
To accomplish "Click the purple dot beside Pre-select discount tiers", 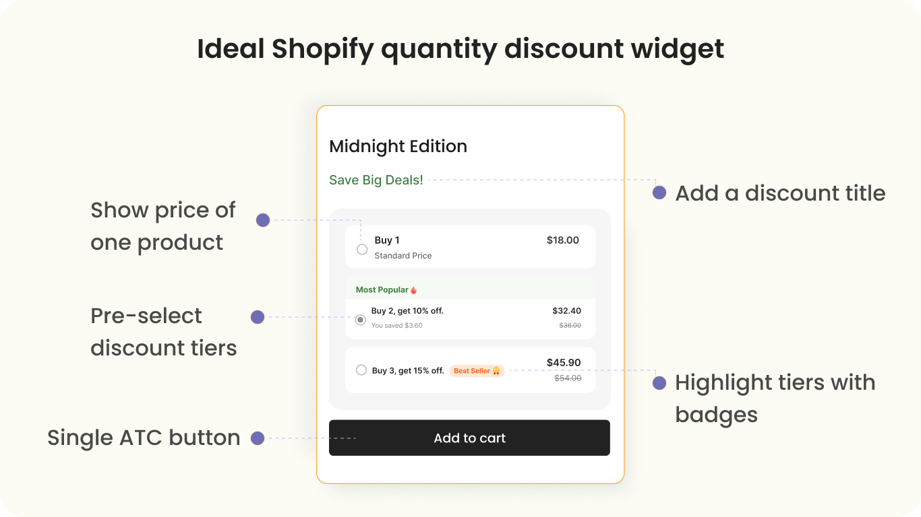I will (258, 317).
